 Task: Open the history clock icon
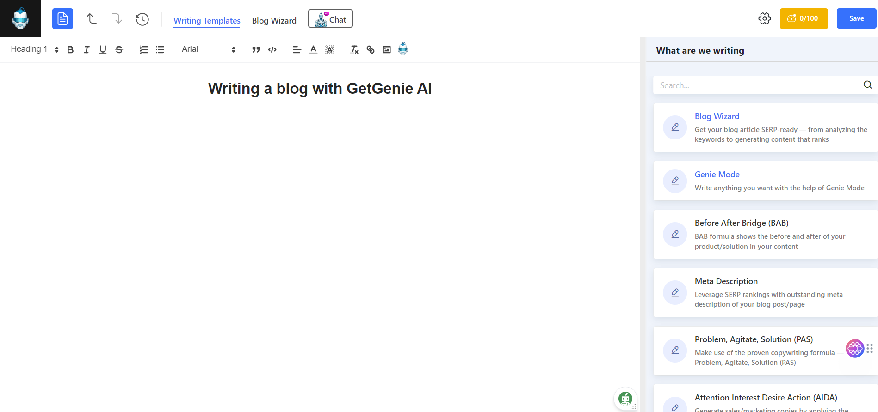pyautogui.click(x=142, y=19)
